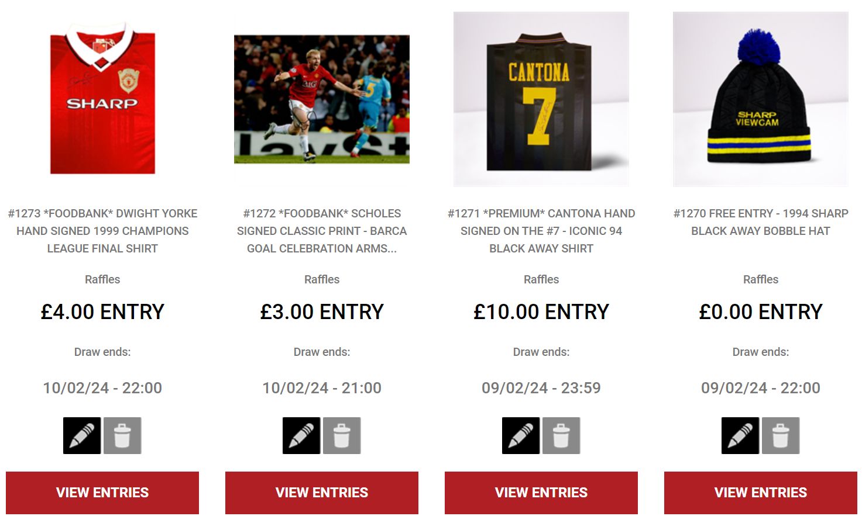Screen dimensions: 862x516
Task: View entries for bobble hat raffle
Action: pyautogui.click(x=761, y=493)
